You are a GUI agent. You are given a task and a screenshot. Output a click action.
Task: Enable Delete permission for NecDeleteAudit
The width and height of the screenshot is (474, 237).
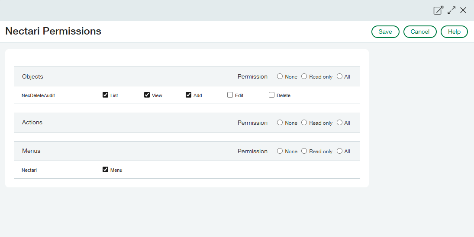coord(271,95)
